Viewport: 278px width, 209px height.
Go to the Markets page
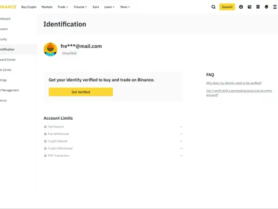pos(47,7)
